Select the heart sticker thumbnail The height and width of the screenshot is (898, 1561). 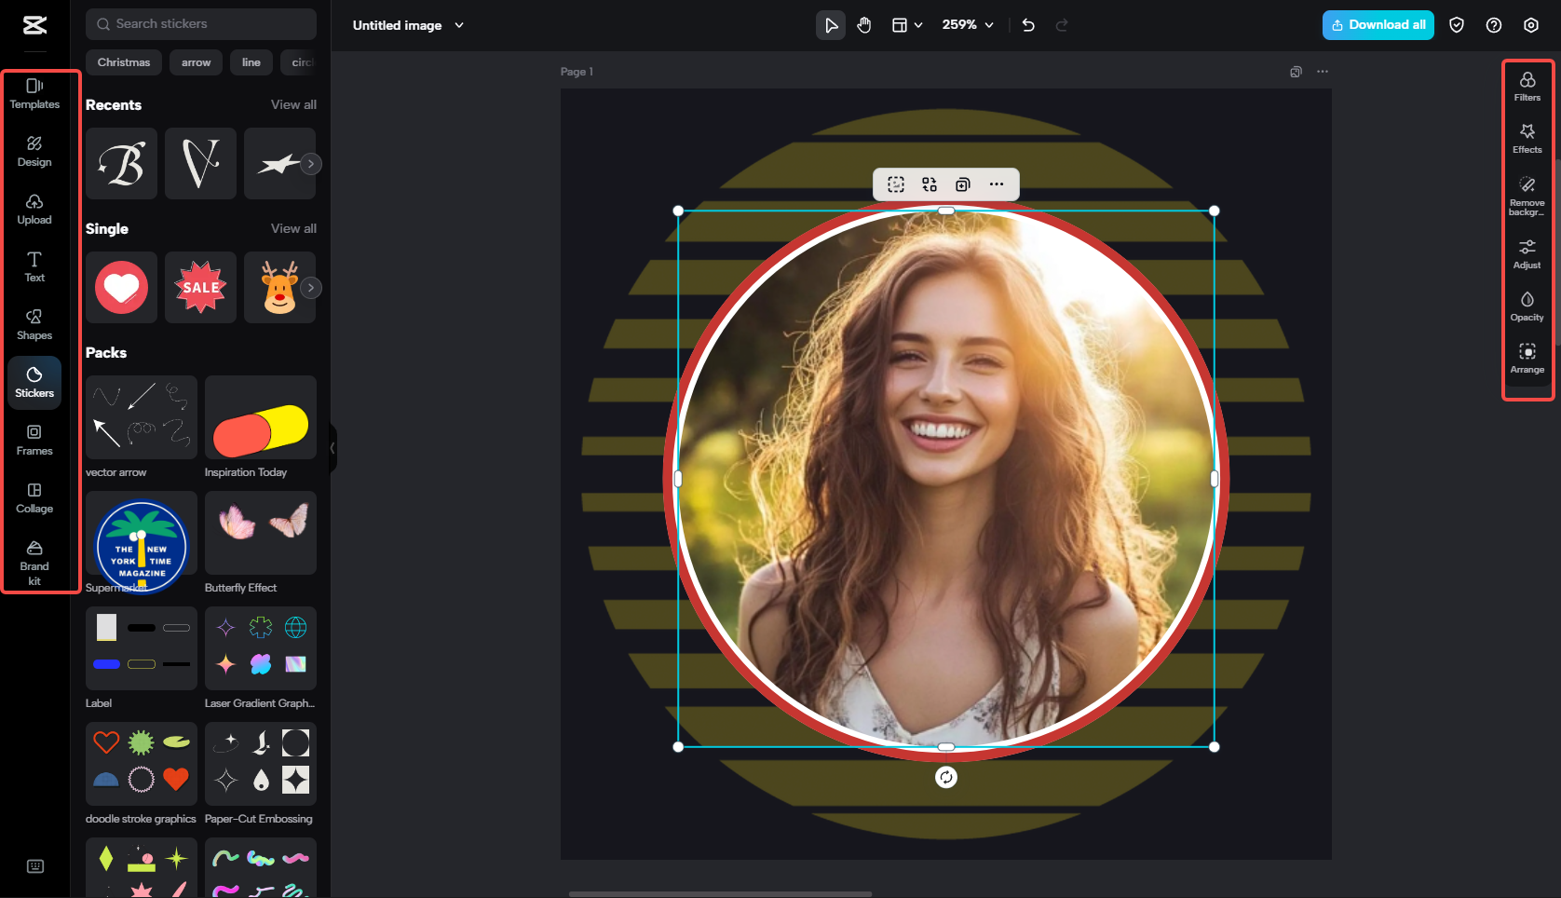(121, 287)
